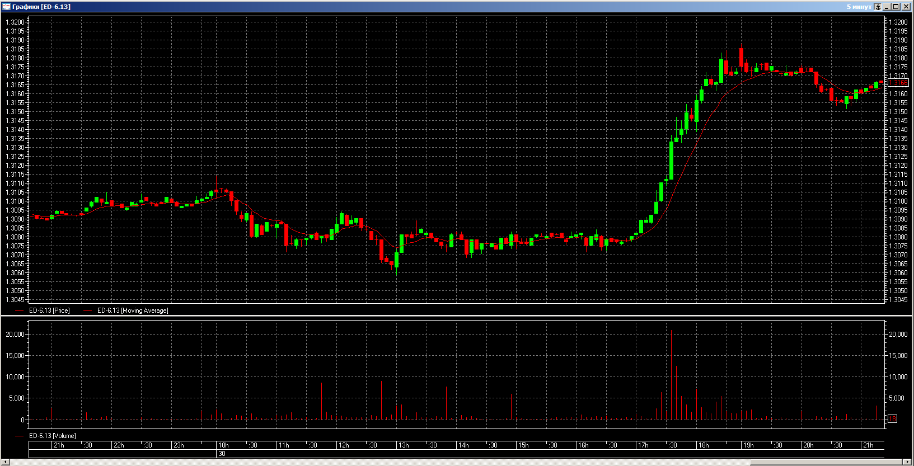
Task: Minimize the ED-6.13 chart window
Action: 887,7
